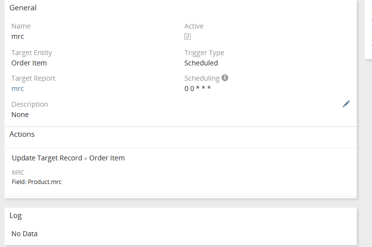Open the Update Target Record action

(x=47, y=158)
